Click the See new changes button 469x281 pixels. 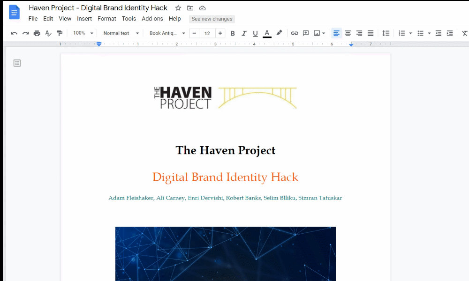tap(212, 19)
